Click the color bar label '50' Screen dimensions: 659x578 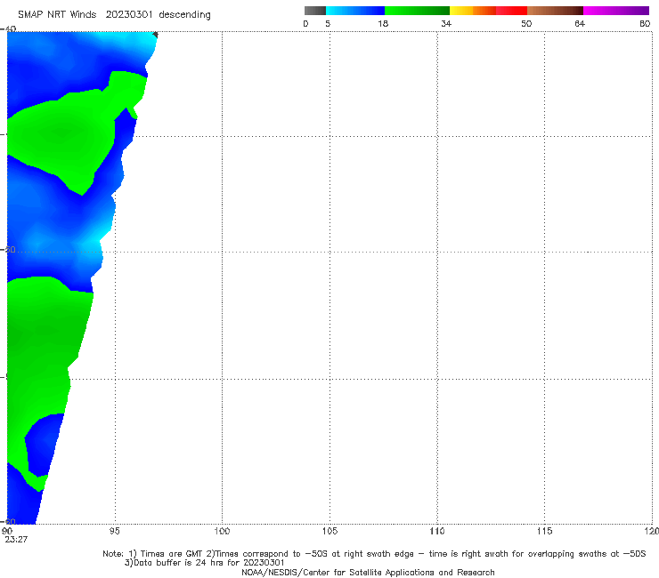pyautogui.click(x=526, y=24)
